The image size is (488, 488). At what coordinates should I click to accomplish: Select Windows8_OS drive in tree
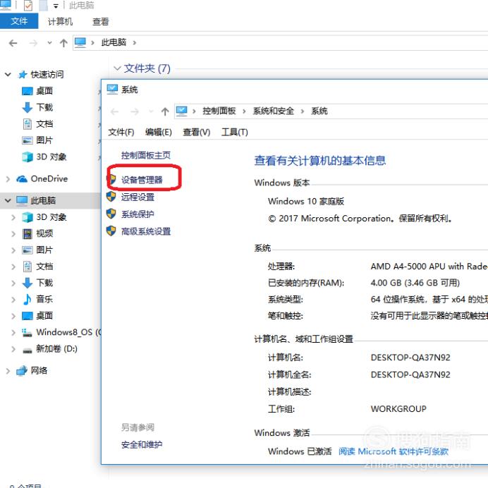pos(68,332)
